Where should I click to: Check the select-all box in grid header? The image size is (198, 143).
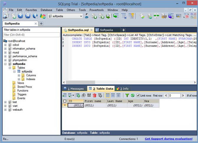tap(65, 101)
